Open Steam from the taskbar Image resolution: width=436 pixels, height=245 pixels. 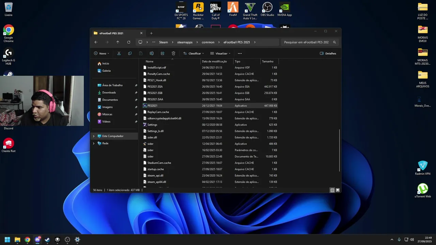tap(47, 240)
